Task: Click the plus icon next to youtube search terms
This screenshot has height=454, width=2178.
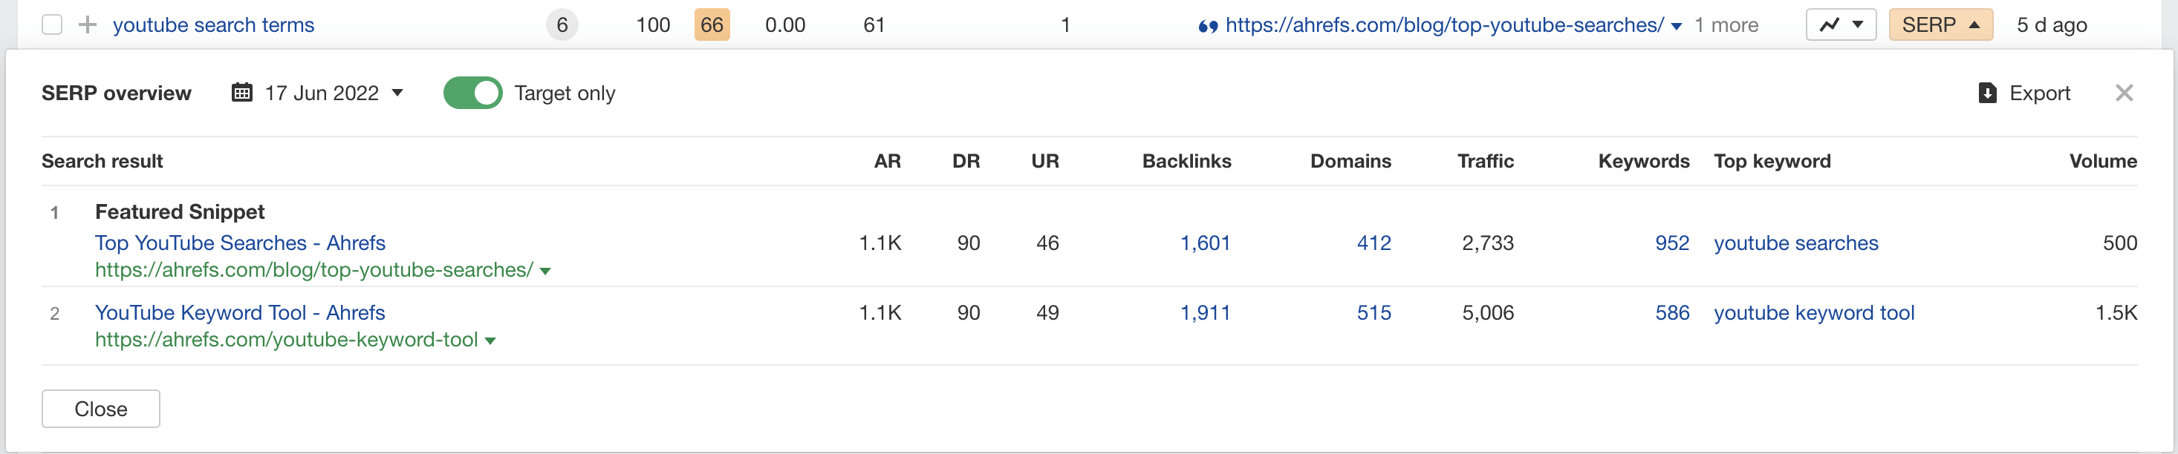Action: click(87, 24)
